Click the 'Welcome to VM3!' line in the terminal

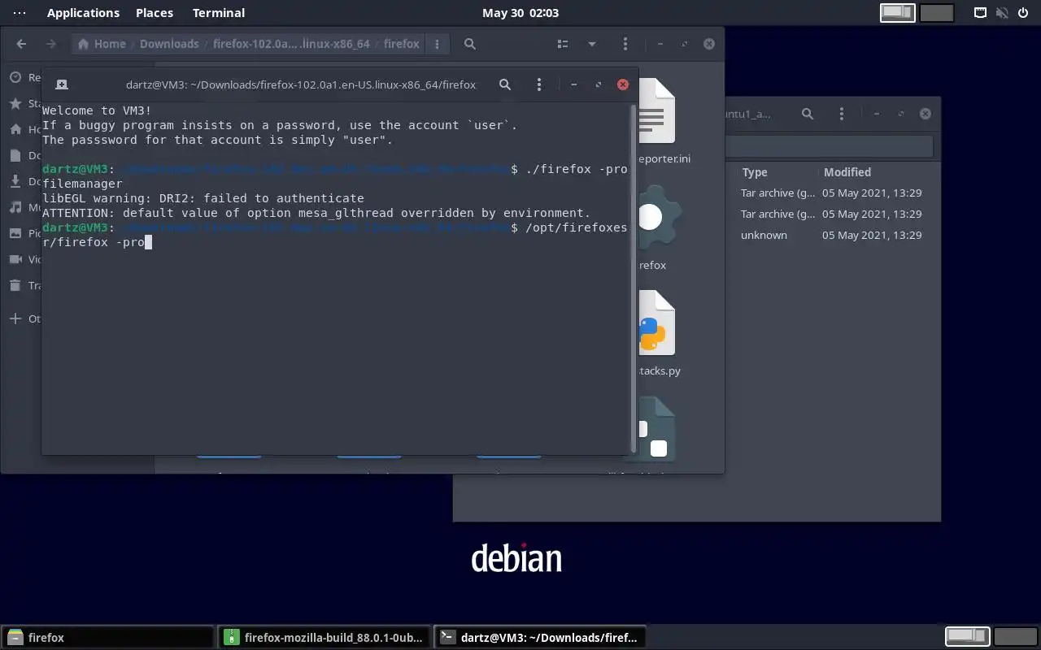tap(97, 110)
